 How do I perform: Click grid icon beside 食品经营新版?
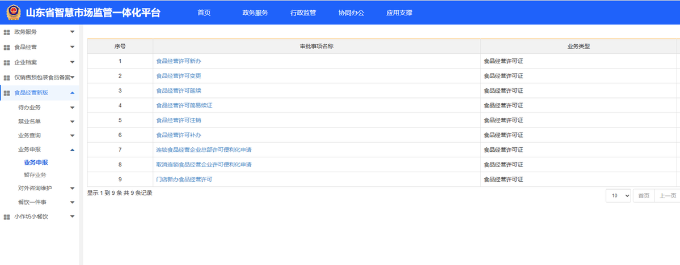tap(7, 93)
